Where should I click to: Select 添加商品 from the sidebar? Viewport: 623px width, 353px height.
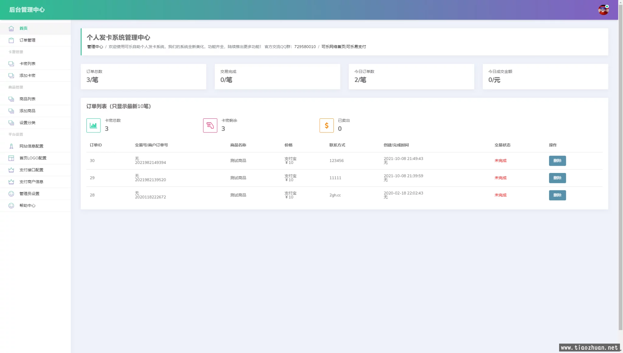click(35, 111)
